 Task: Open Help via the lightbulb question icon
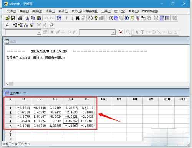96,18
